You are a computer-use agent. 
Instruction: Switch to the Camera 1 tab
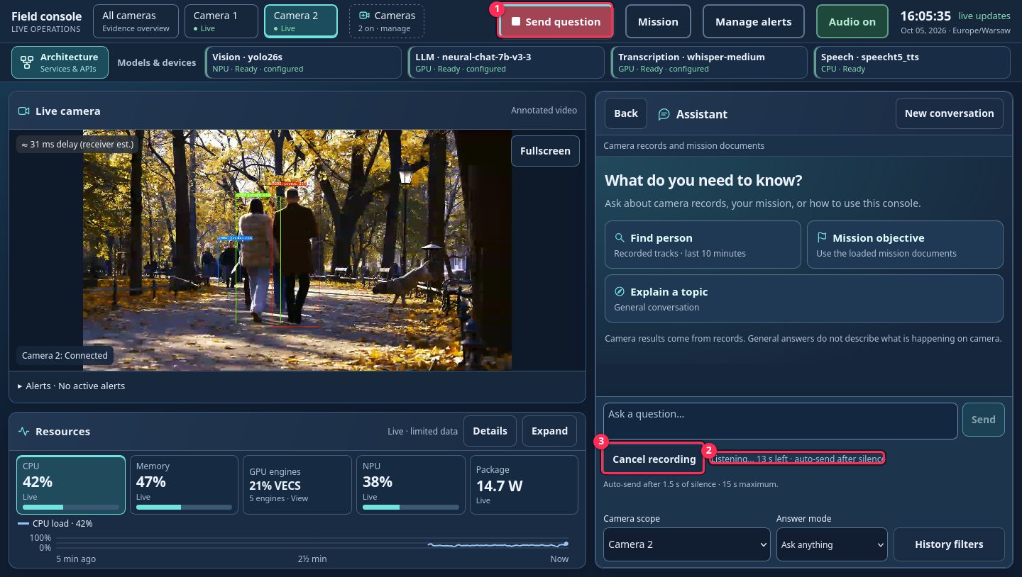point(221,21)
